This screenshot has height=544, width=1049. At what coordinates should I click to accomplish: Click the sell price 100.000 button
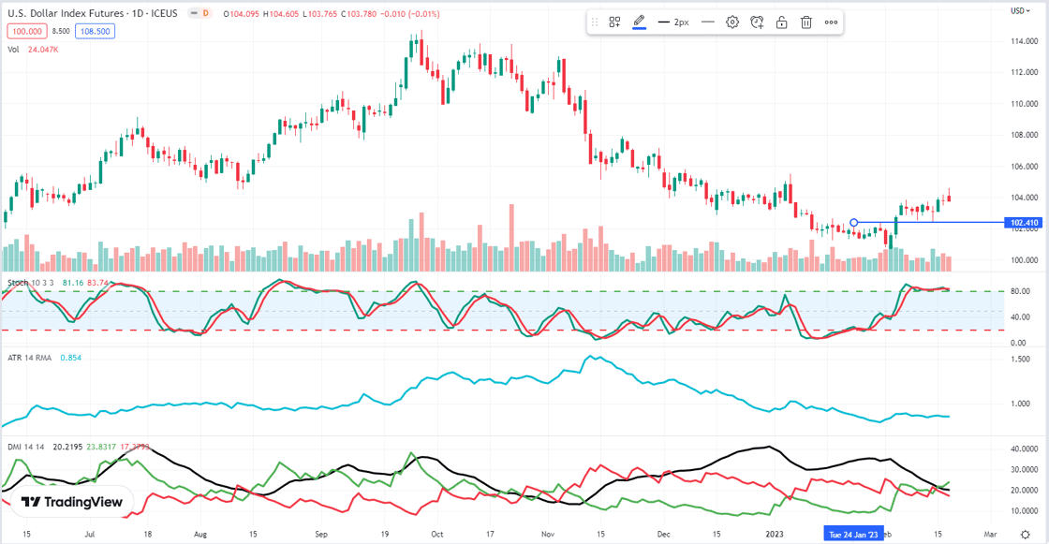click(27, 32)
